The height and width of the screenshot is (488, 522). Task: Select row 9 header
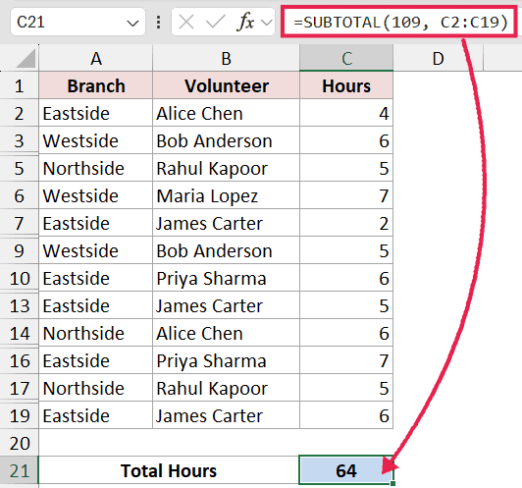20,250
